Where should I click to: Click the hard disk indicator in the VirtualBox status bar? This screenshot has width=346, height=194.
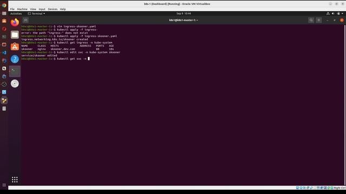pyautogui.click(x=297, y=188)
